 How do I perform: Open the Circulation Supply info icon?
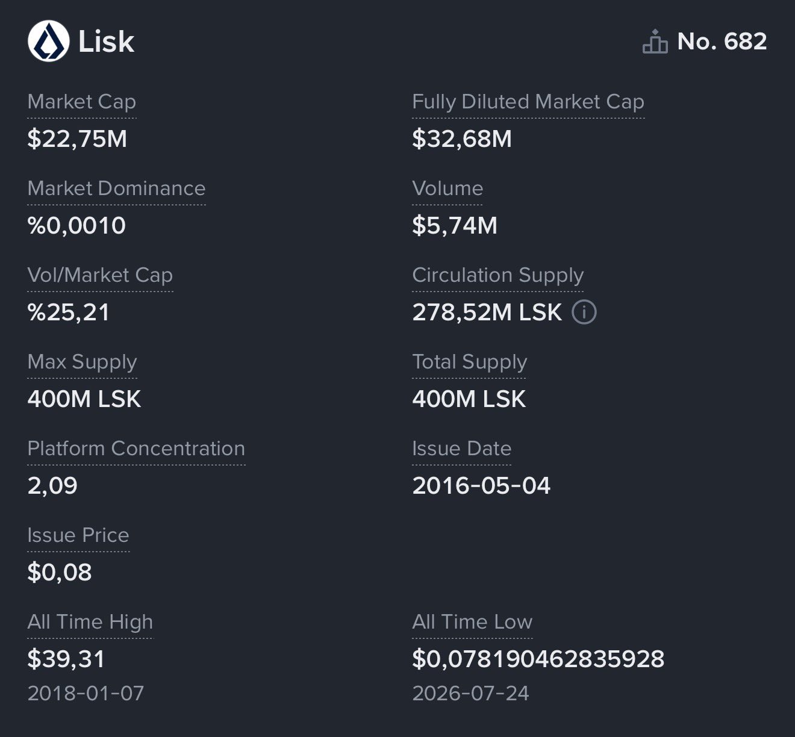coord(584,312)
